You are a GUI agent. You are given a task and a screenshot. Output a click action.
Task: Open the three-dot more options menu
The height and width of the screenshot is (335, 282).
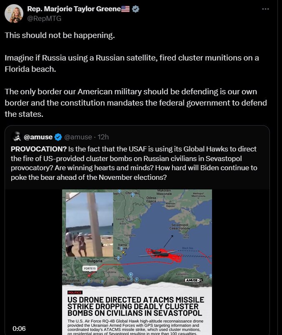pos(265,9)
